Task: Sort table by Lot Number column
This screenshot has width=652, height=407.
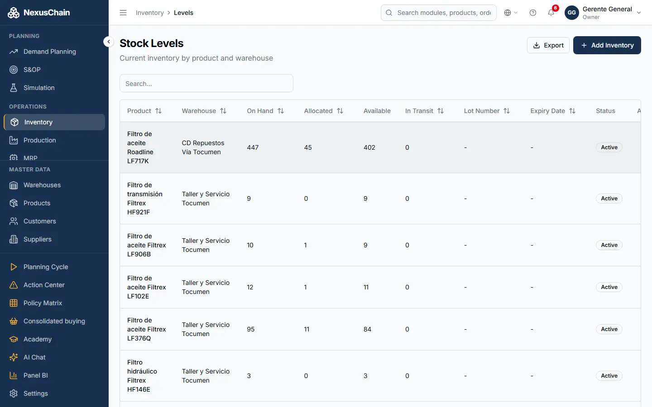Action: (487, 111)
